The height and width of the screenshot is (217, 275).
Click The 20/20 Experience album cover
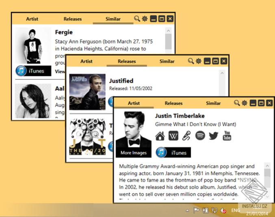87,137
